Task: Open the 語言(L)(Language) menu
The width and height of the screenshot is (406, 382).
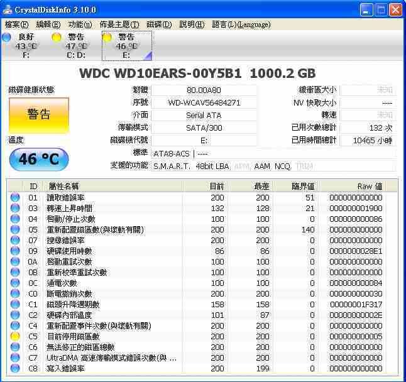Action: (x=241, y=25)
